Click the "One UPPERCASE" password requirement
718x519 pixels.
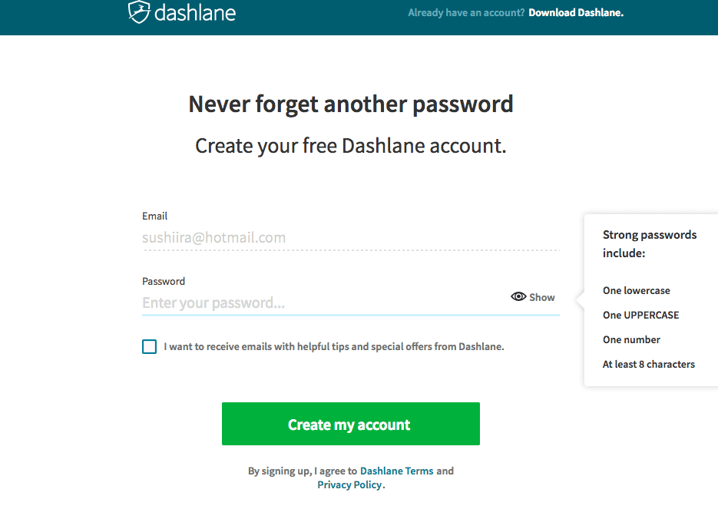(x=641, y=315)
